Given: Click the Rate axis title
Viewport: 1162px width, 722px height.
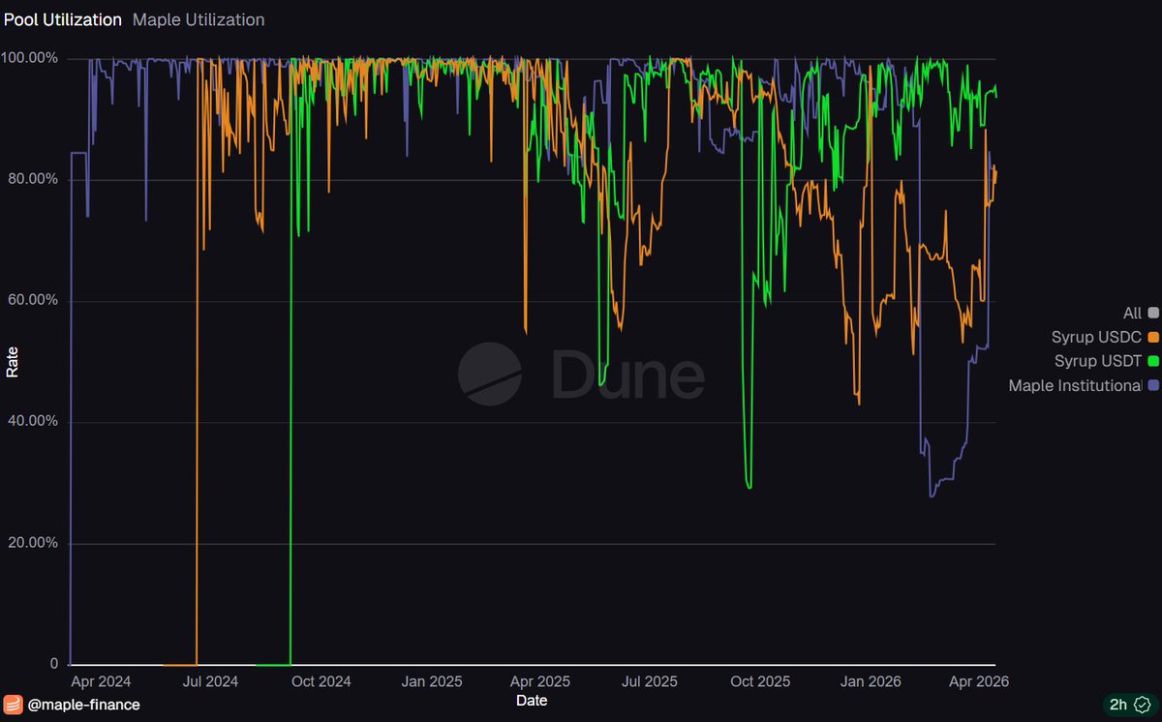Looking at the screenshot, I should pyautogui.click(x=12, y=362).
